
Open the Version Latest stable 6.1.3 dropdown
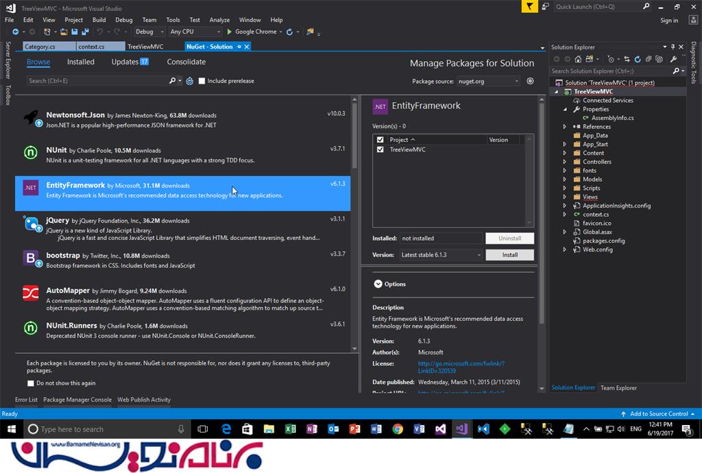(441, 254)
